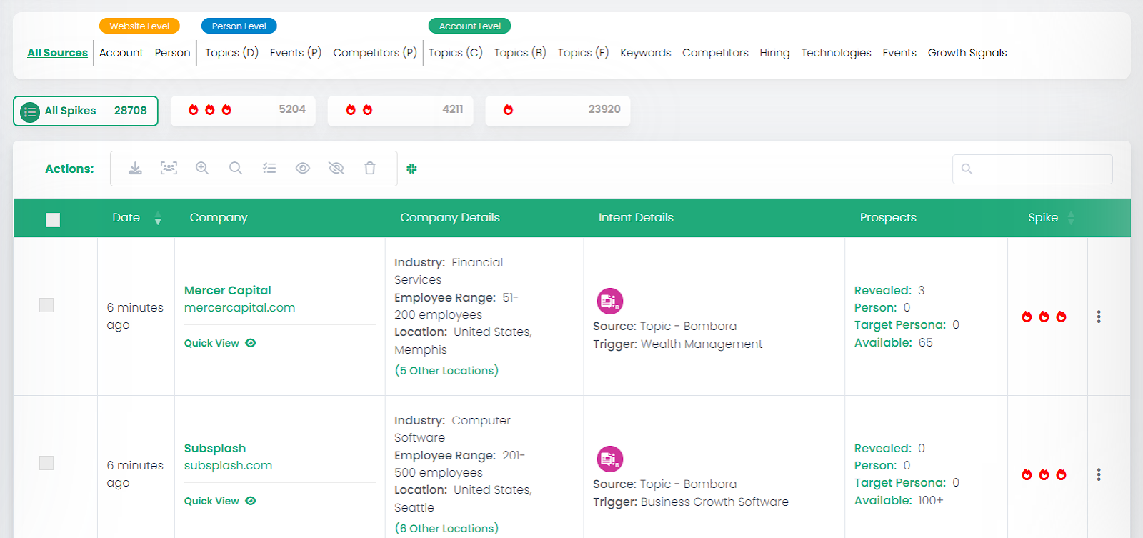Switch to the Technologies source tab
Screen dimensions: 1143x538
(x=836, y=53)
